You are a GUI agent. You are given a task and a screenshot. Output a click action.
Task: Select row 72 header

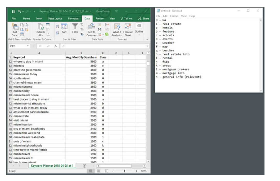[10, 103]
